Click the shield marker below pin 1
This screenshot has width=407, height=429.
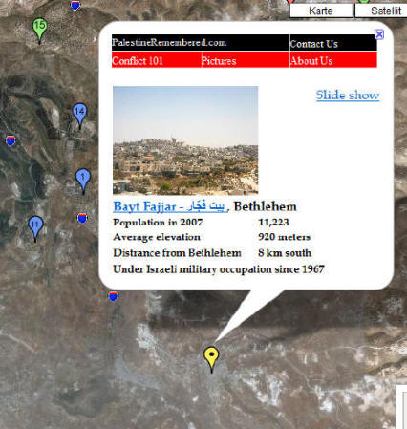tap(82, 218)
